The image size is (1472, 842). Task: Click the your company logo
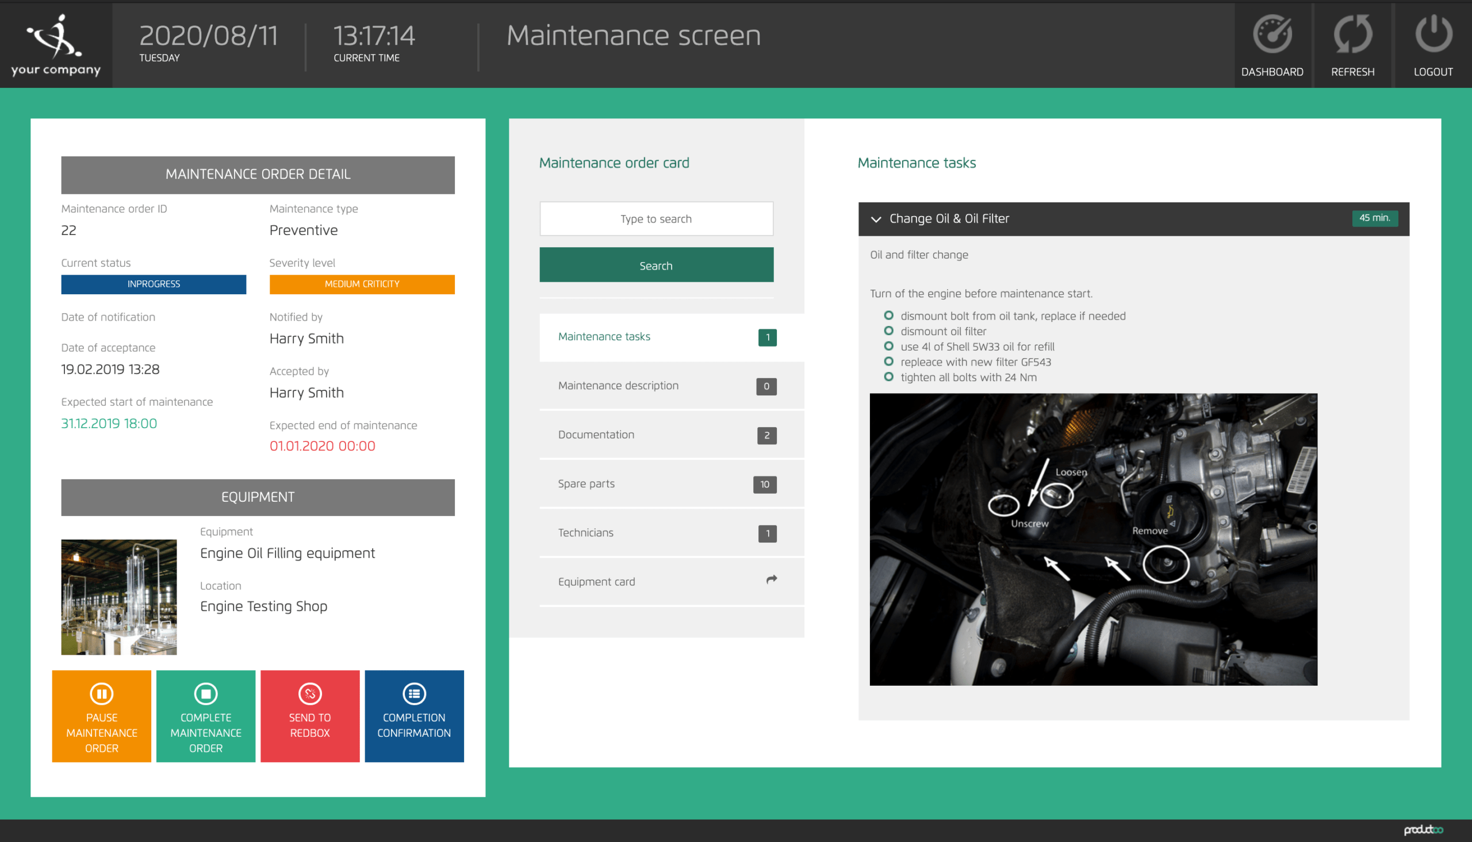coord(56,43)
